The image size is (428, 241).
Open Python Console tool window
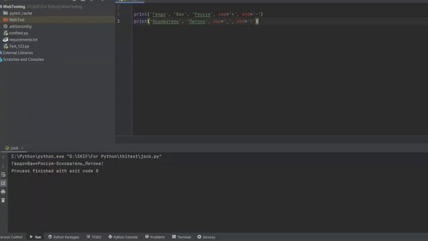coord(123,237)
